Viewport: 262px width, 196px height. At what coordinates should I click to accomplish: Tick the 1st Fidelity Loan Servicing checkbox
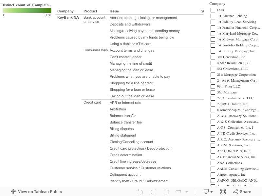coord(213,22)
